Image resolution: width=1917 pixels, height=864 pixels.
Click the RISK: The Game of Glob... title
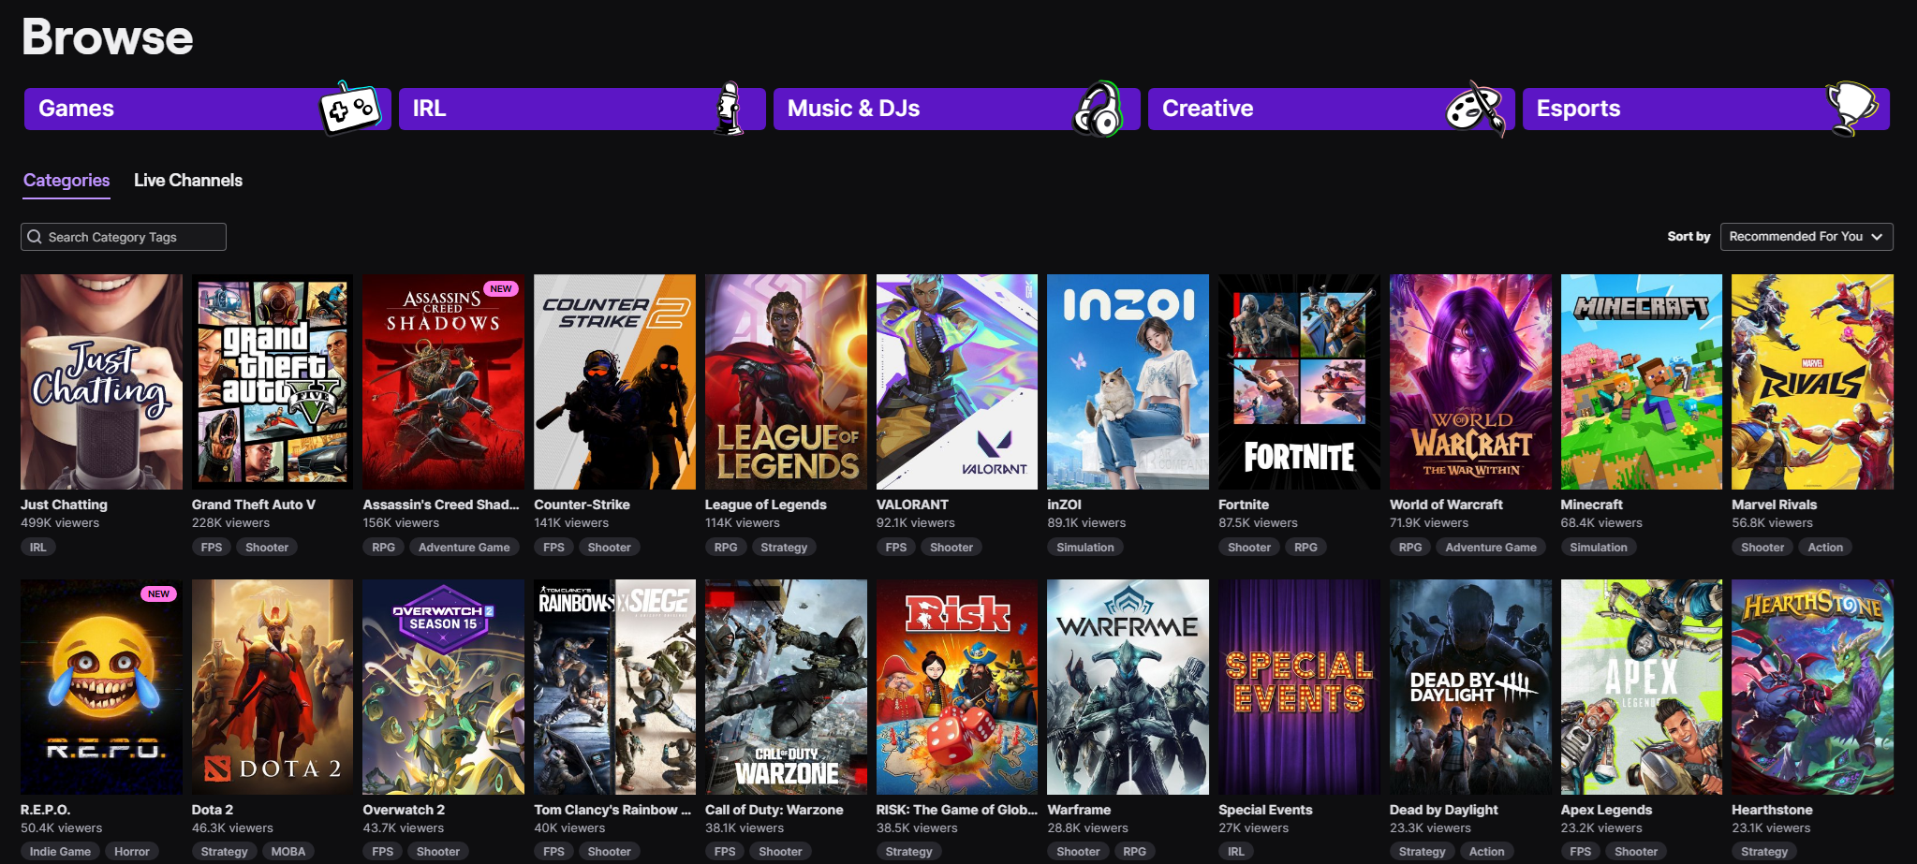[957, 810]
